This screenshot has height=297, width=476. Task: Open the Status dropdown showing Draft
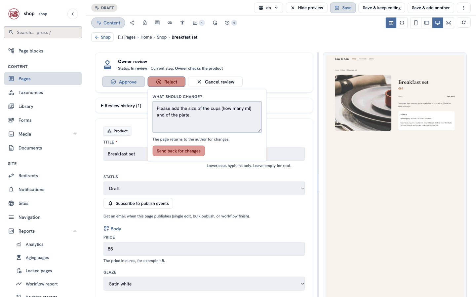tap(204, 188)
